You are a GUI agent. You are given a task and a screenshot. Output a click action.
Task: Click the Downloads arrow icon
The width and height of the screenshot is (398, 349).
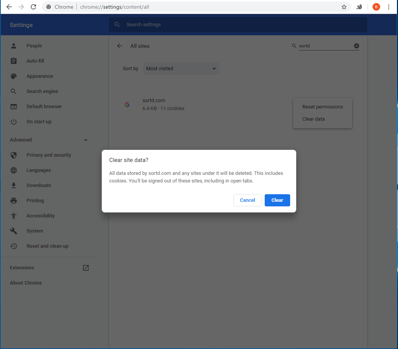pyautogui.click(x=14, y=186)
